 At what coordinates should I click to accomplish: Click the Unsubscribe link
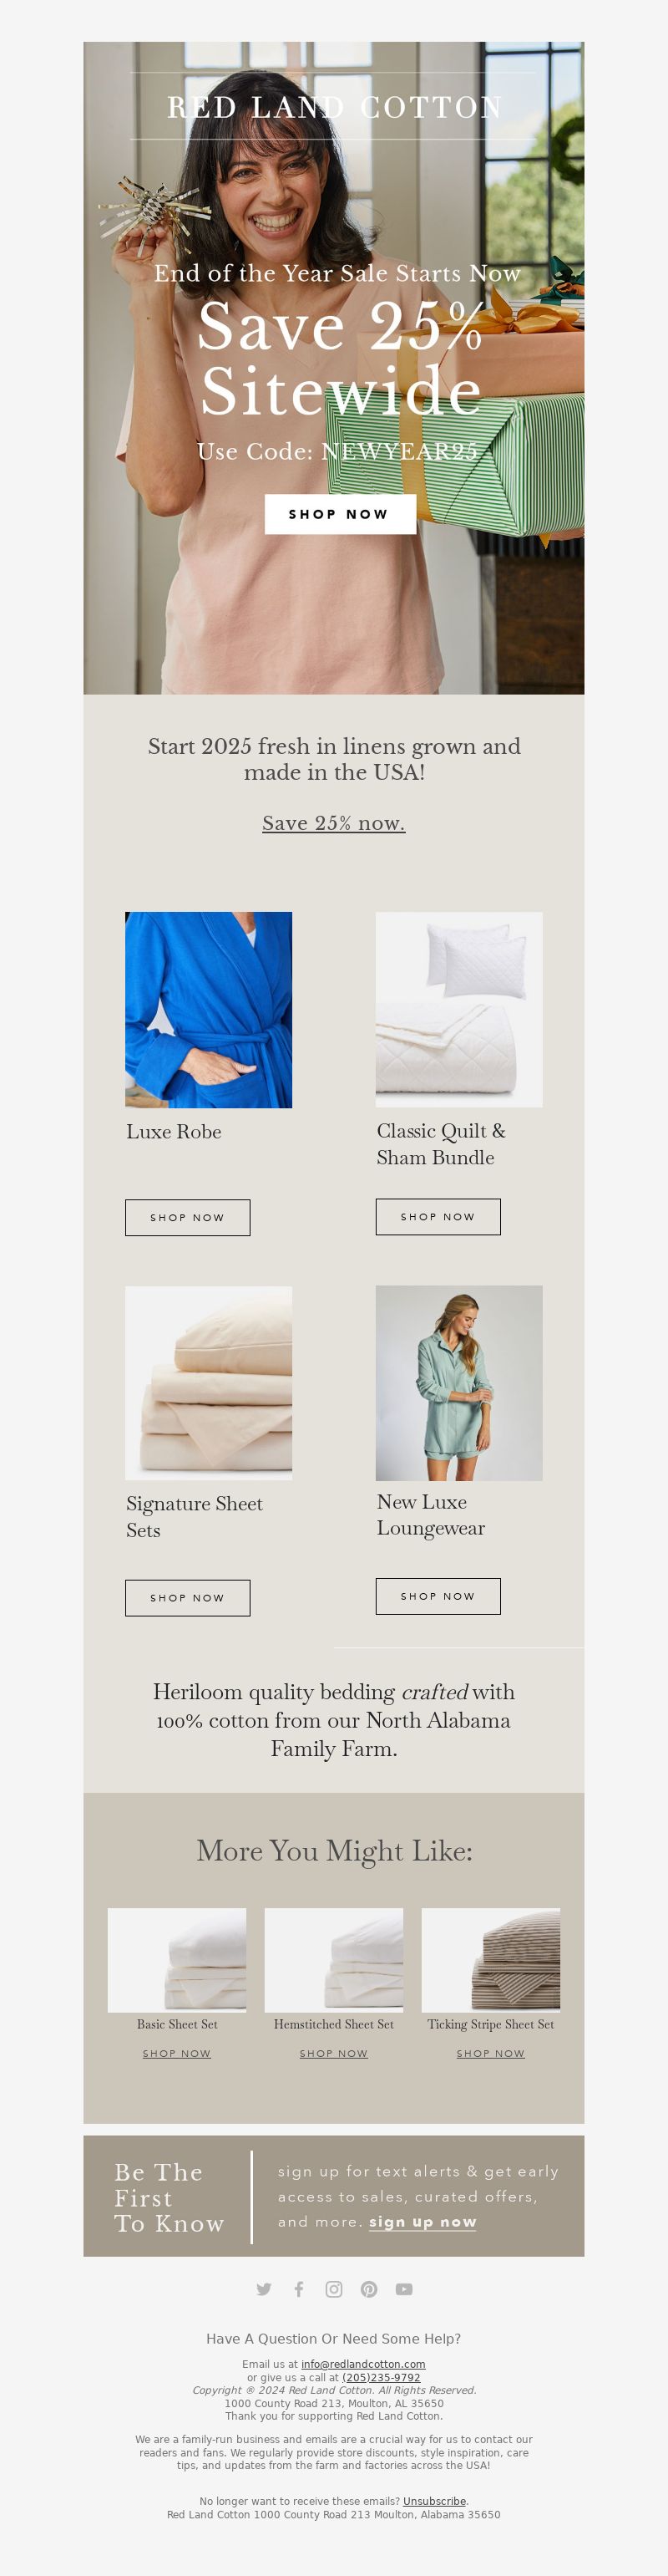click(434, 2501)
